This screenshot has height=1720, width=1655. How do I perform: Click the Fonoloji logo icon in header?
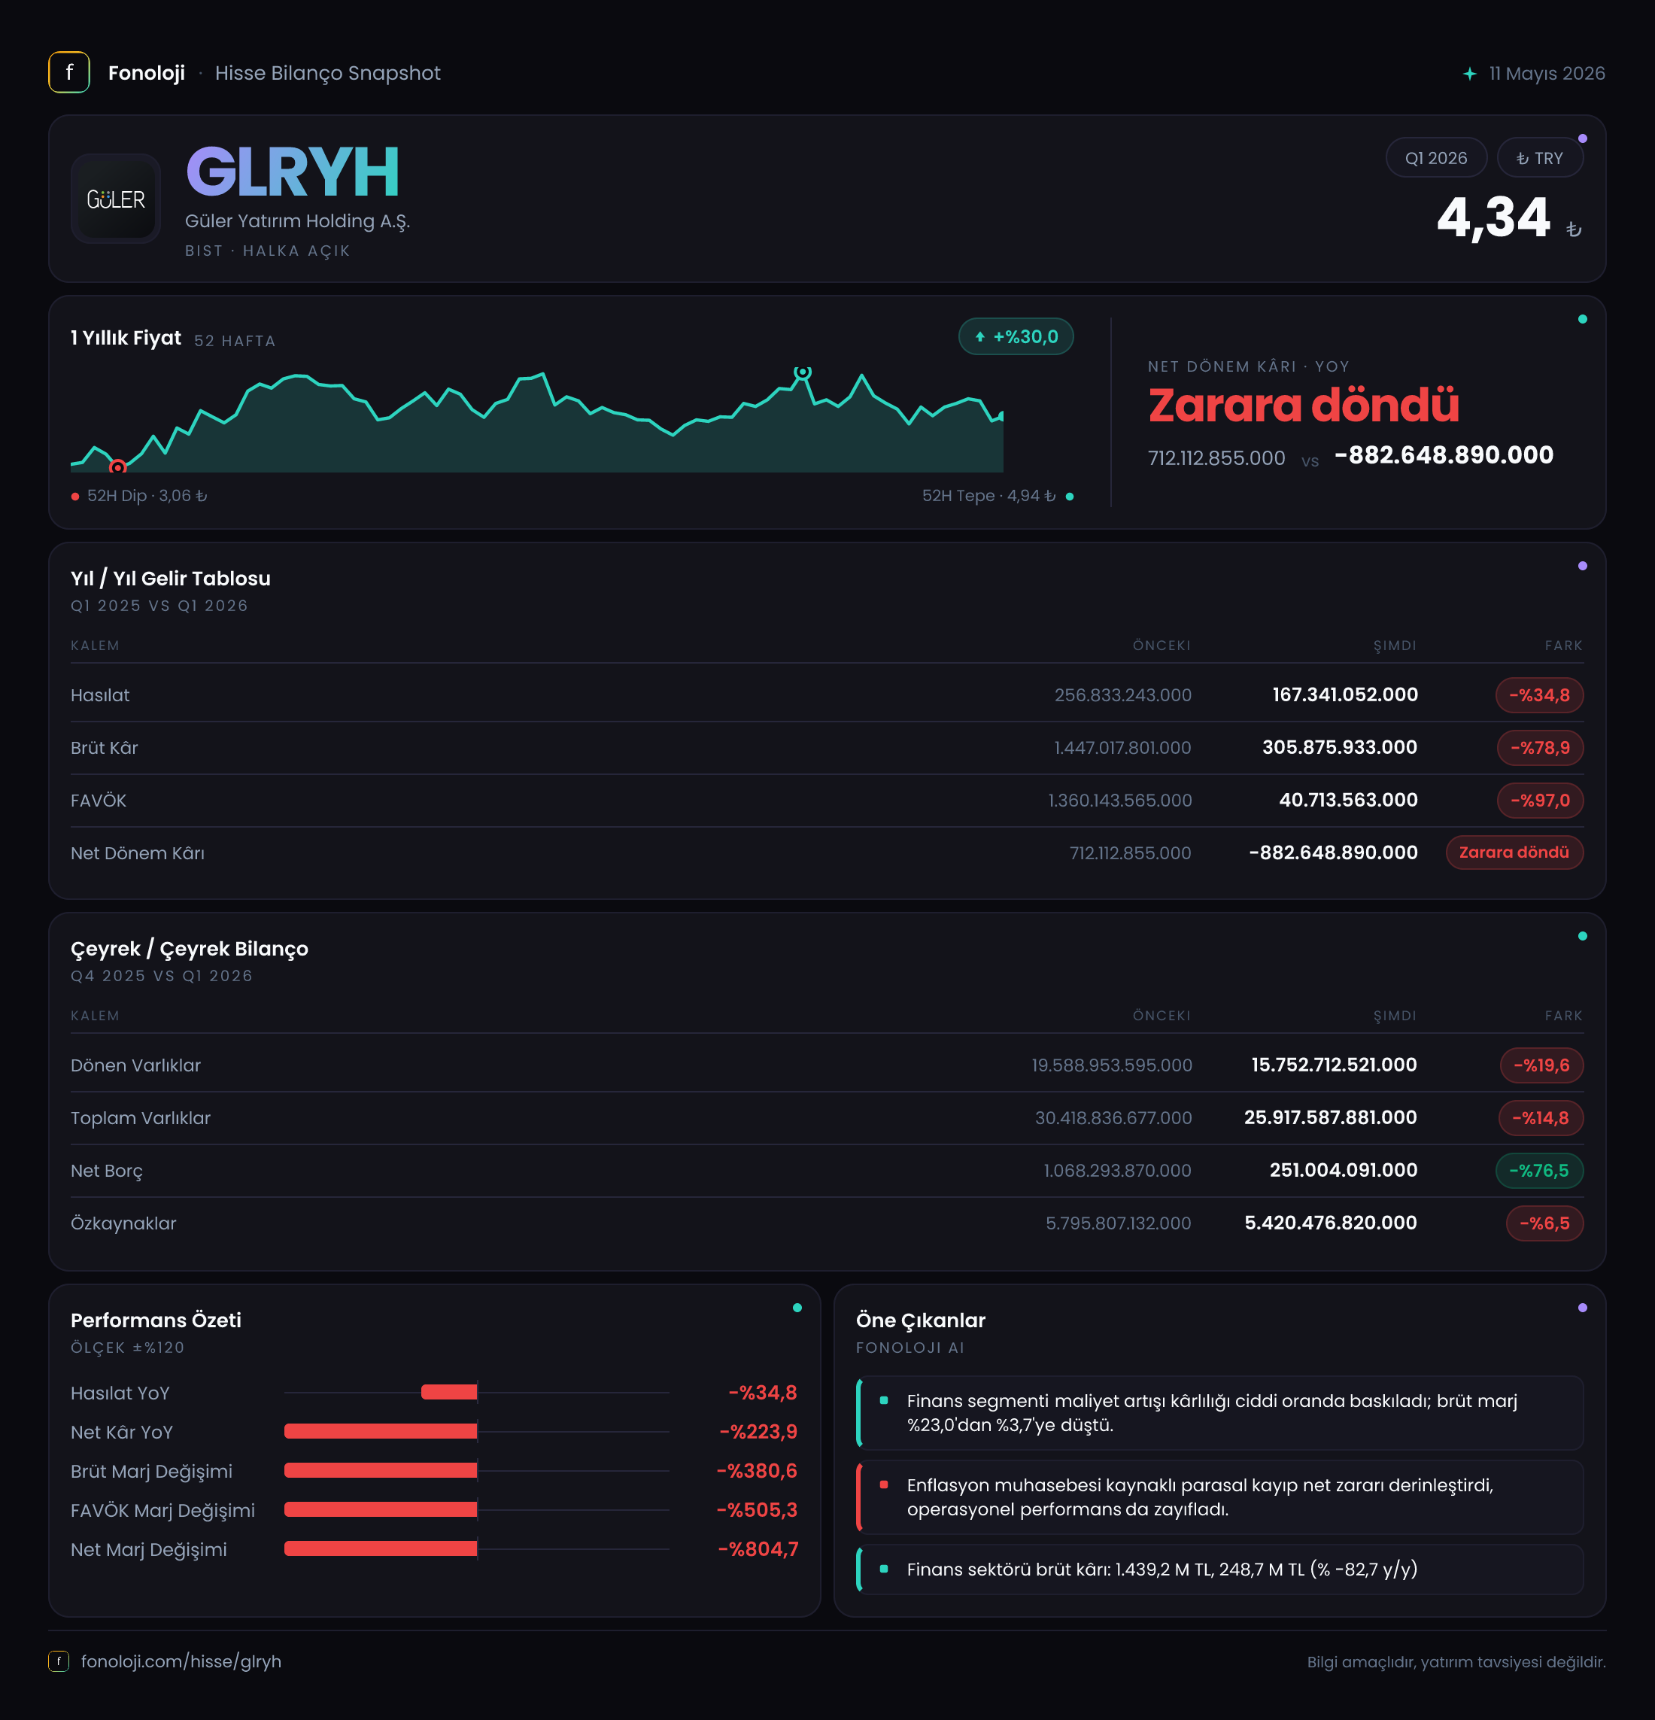[x=68, y=73]
